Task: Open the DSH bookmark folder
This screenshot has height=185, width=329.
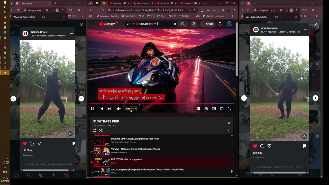Action: [x=161, y=16]
